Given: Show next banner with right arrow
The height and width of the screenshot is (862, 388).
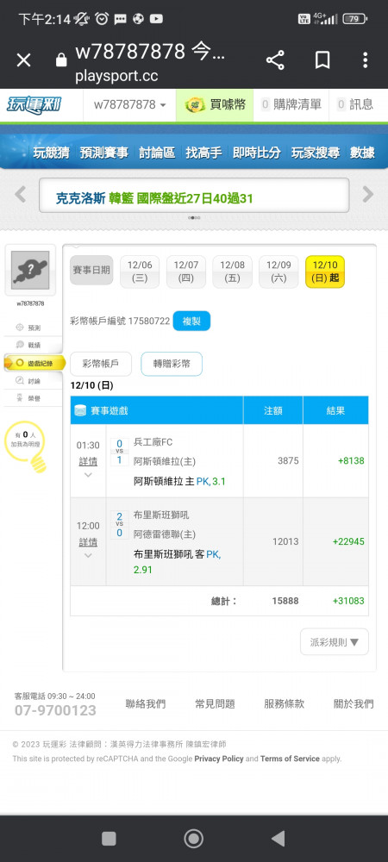Looking at the screenshot, I should click(x=367, y=194).
